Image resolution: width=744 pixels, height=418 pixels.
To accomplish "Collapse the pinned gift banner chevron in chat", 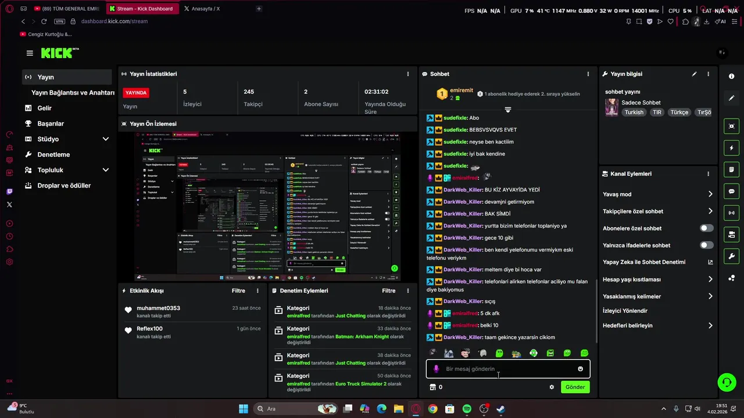I will coord(508,110).
